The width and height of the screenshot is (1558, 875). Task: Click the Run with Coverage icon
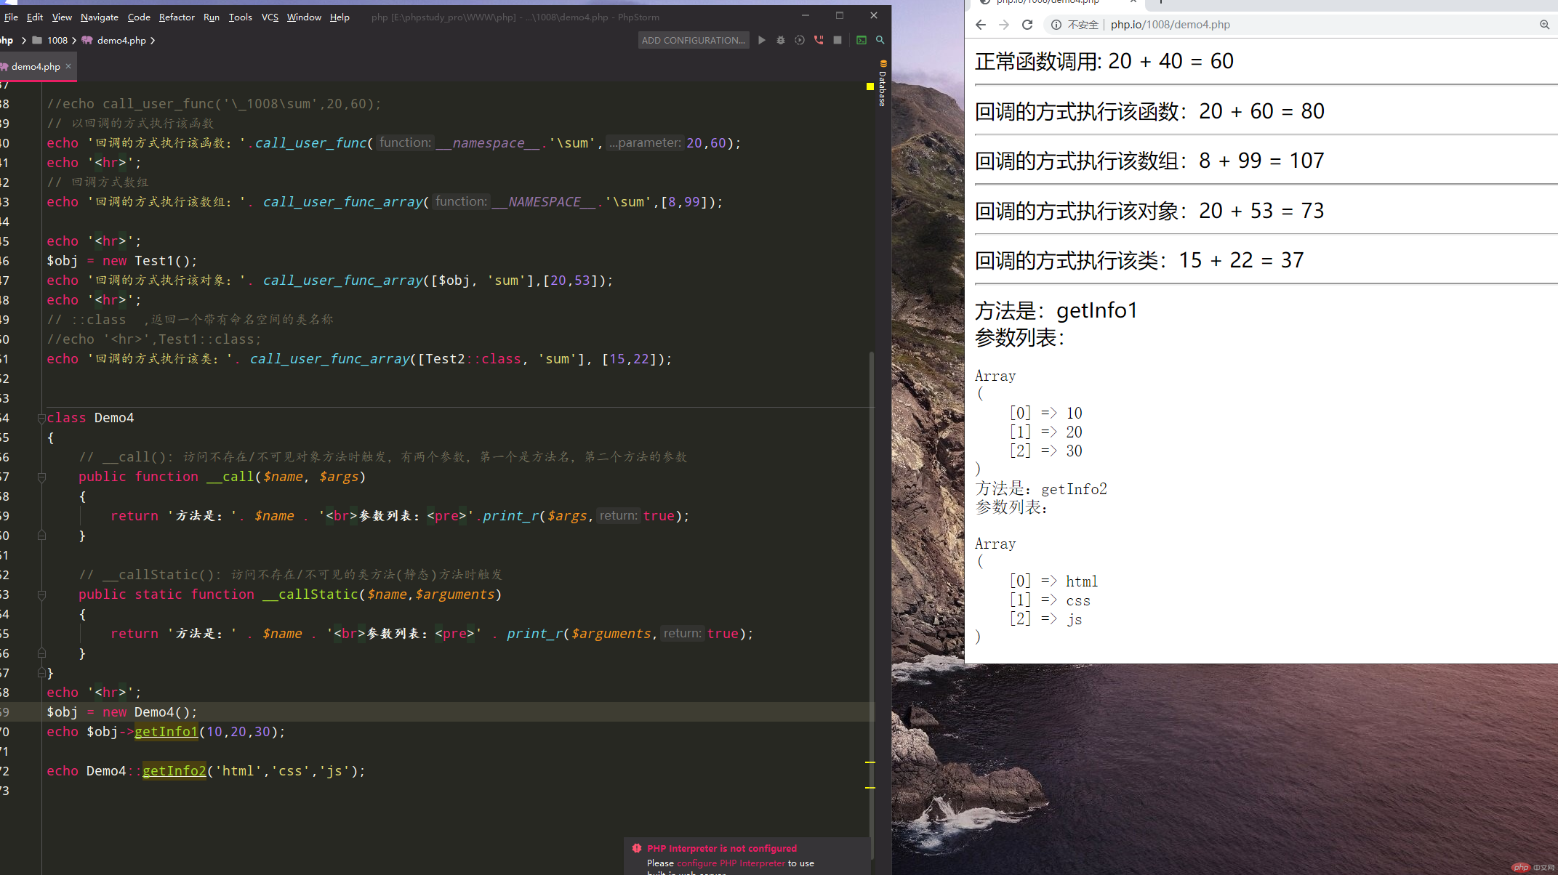pos(799,40)
